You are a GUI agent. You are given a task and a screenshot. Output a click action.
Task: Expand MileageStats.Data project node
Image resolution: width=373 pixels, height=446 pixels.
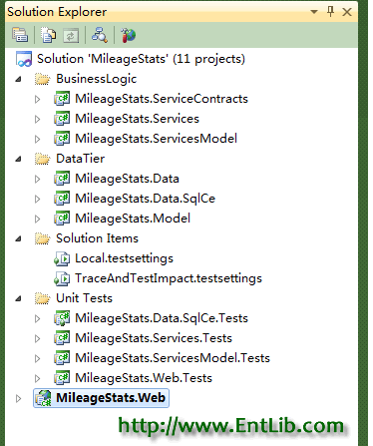[x=37, y=179]
